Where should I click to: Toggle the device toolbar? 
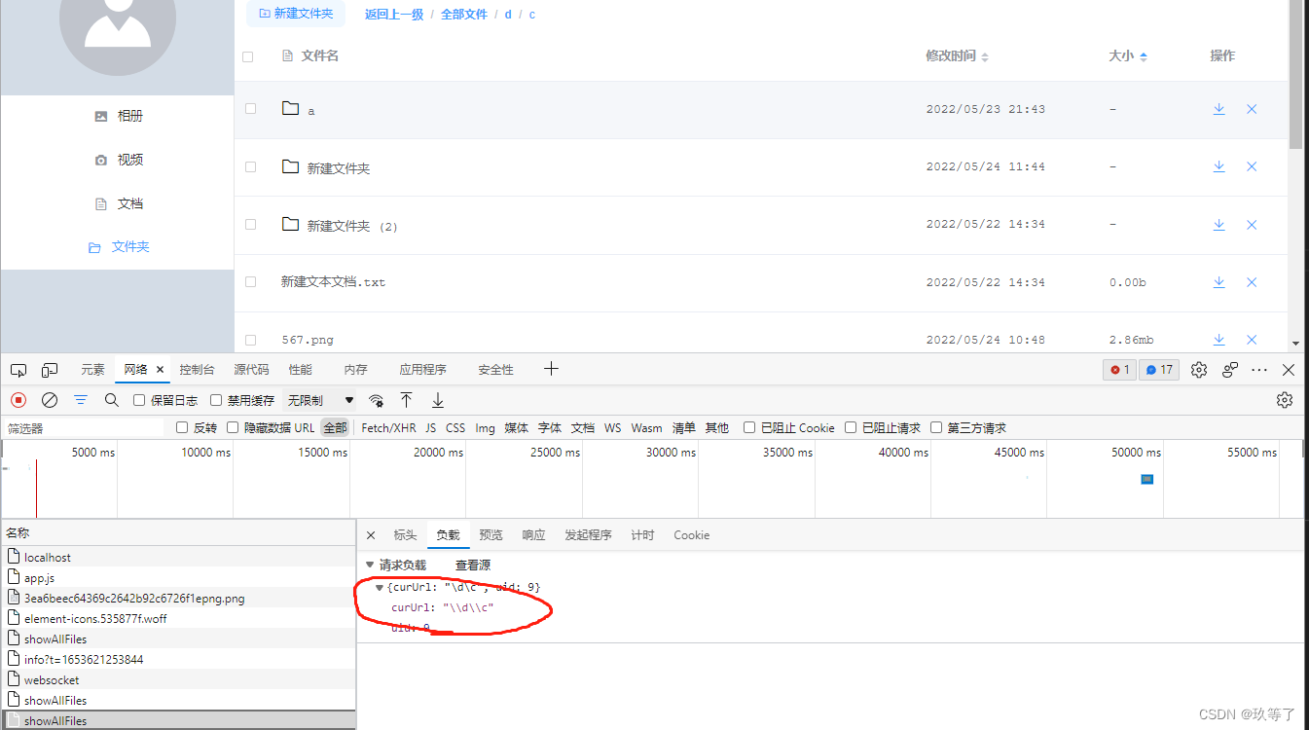(x=50, y=370)
